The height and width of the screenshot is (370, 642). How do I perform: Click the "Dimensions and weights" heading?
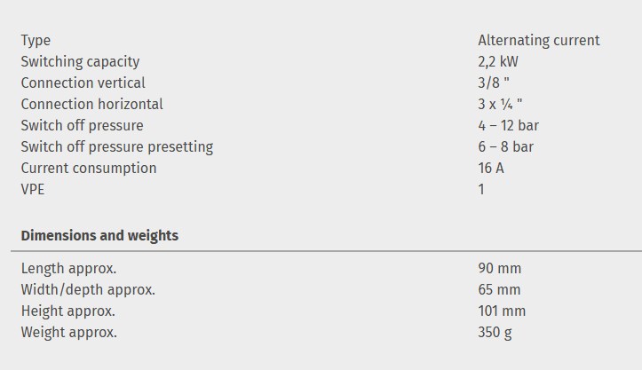click(x=99, y=235)
